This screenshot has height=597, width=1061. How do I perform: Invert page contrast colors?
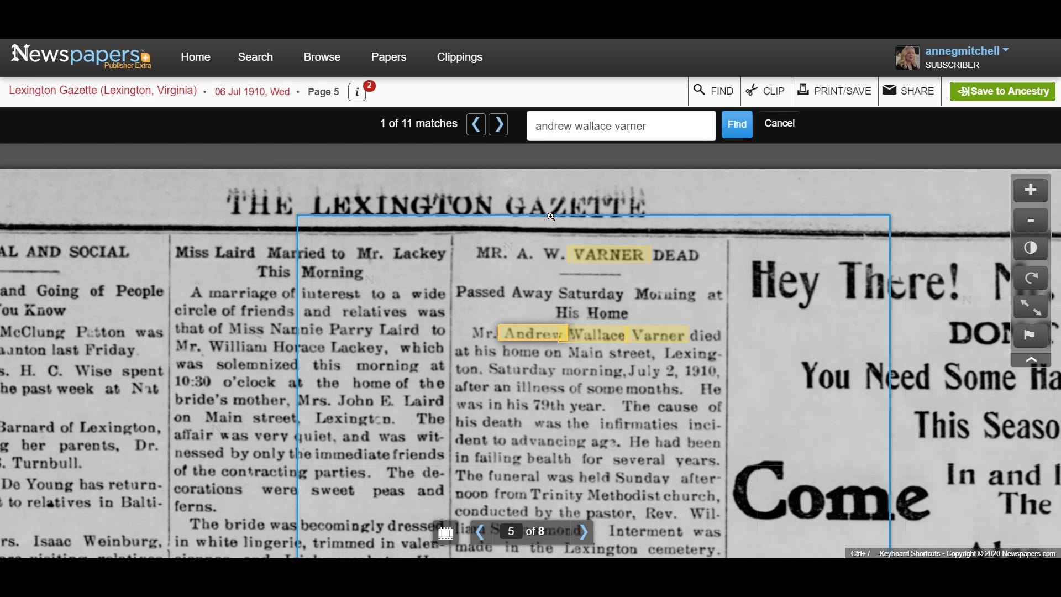[1031, 248]
